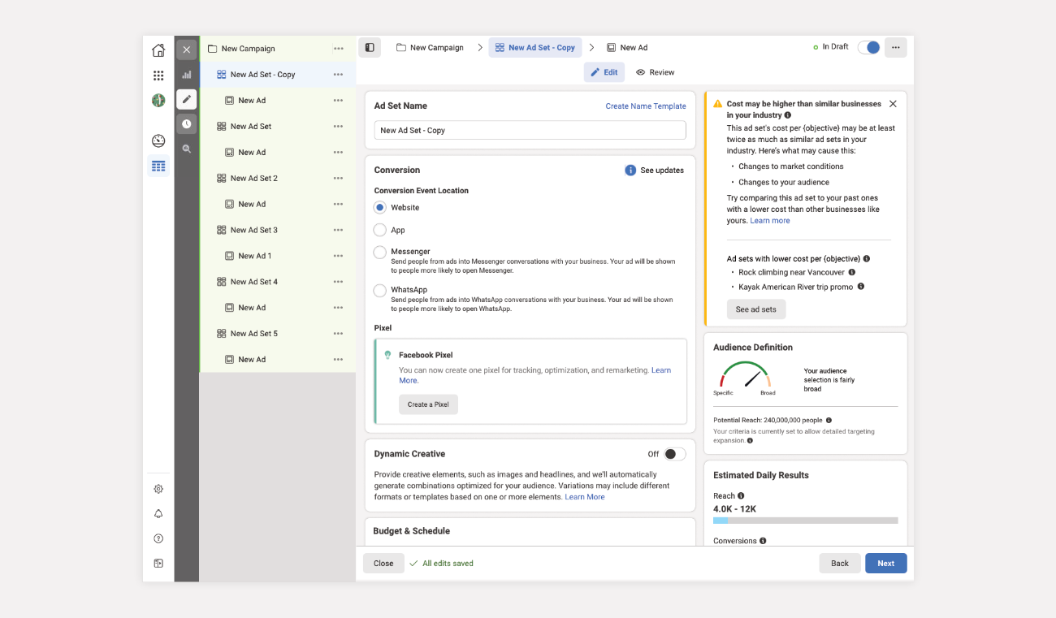Viewport: 1056px width, 618px height.
Task: Enable the Dynamic Creative toggle
Action: pos(674,454)
